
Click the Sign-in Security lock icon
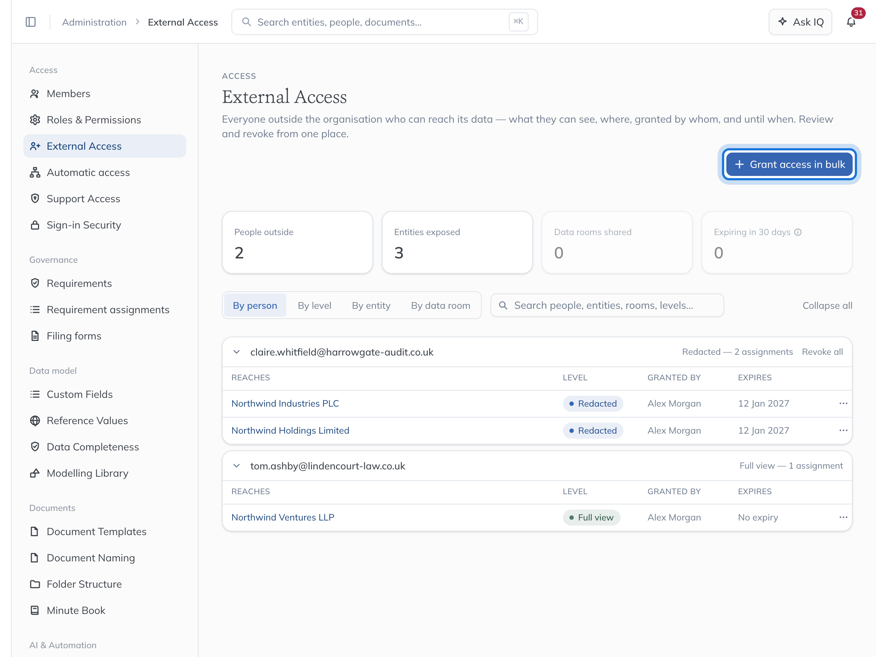pos(35,225)
